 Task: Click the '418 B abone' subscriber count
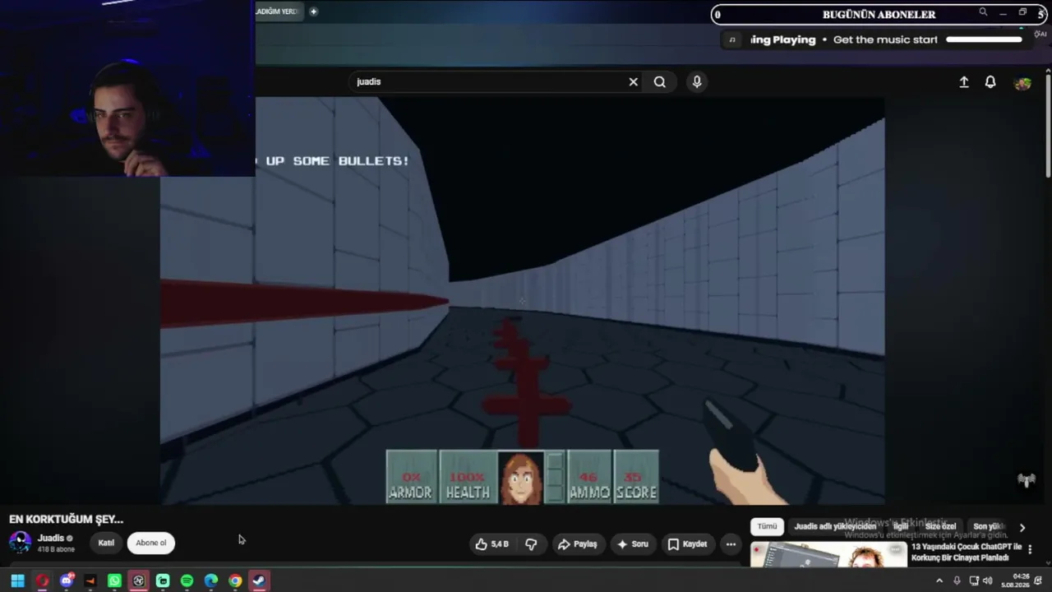[56, 549]
